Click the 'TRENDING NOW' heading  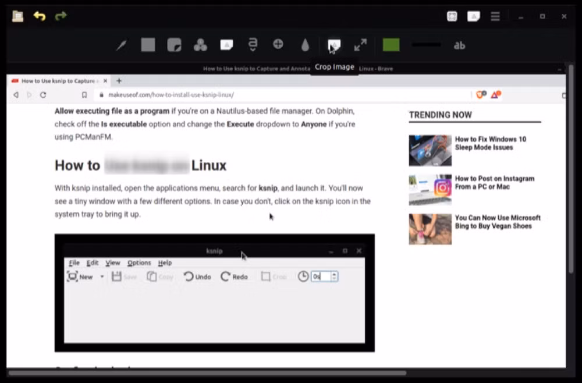click(x=440, y=115)
